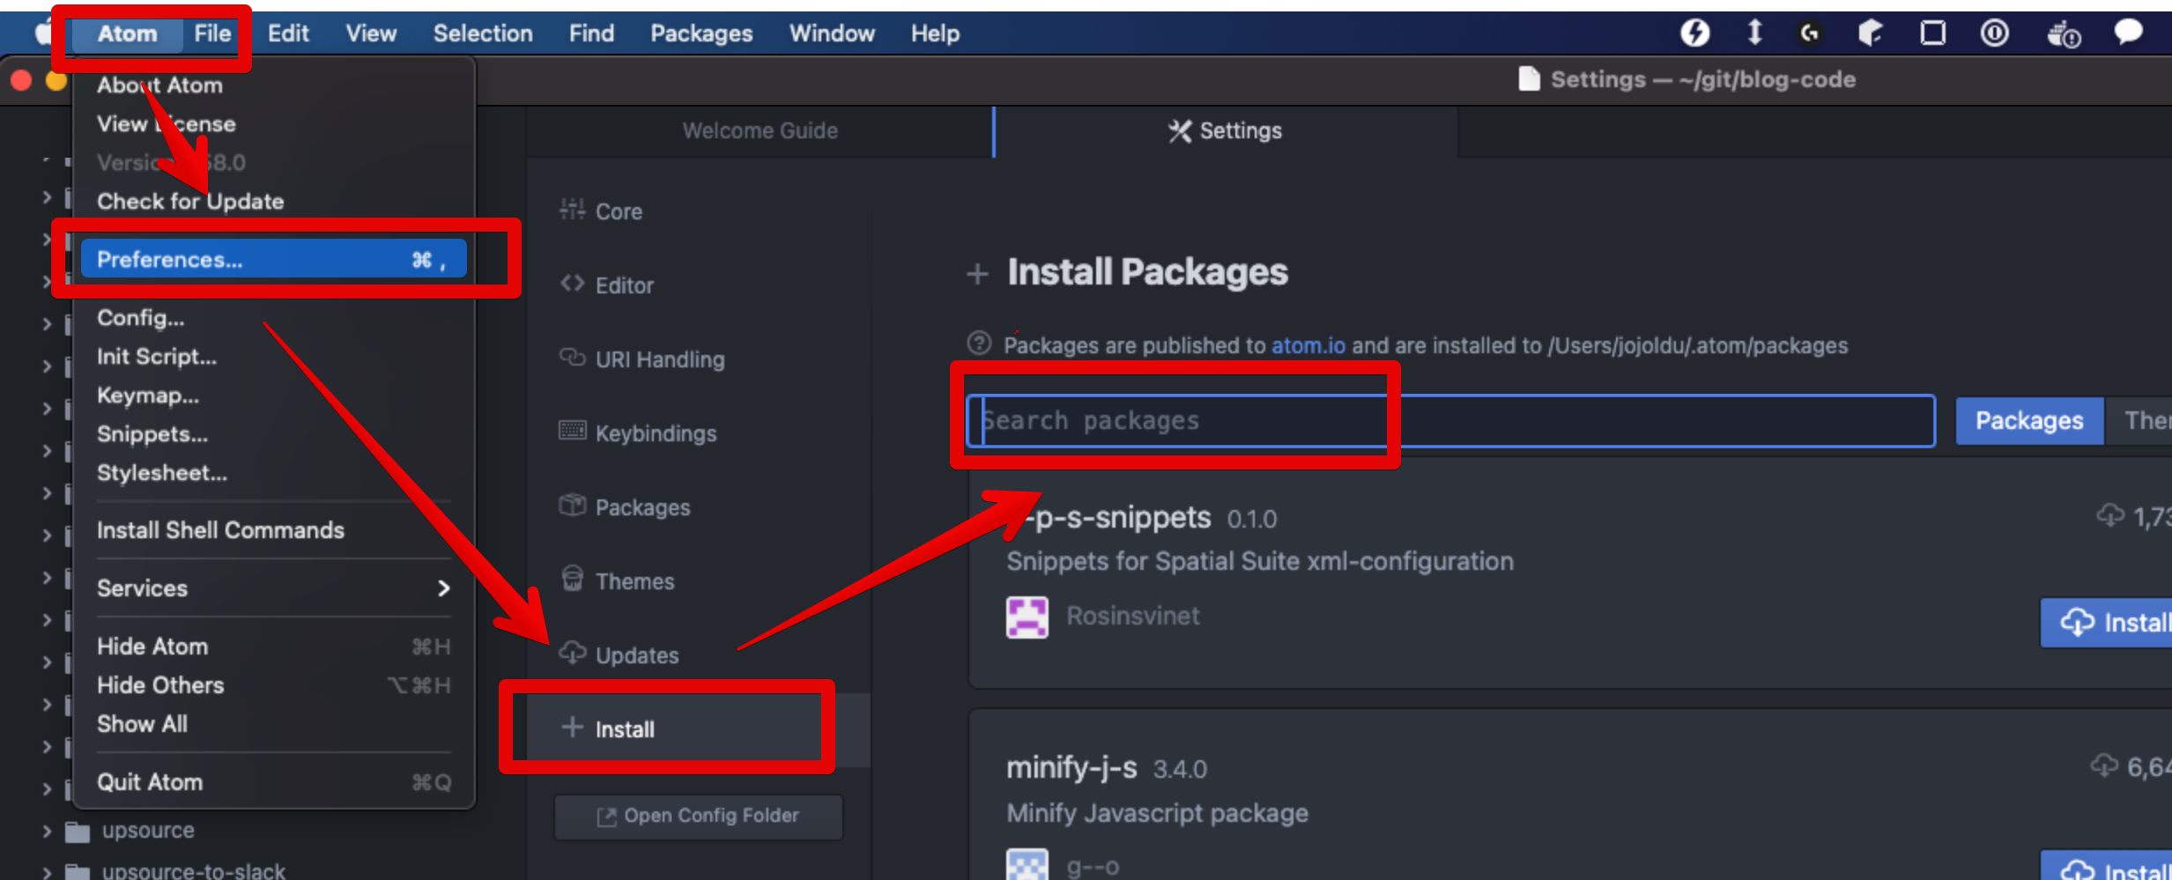Open the Updates settings section
Viewport: 2172px width, 880px height.
pyautogui.click(x=619, y=655)
